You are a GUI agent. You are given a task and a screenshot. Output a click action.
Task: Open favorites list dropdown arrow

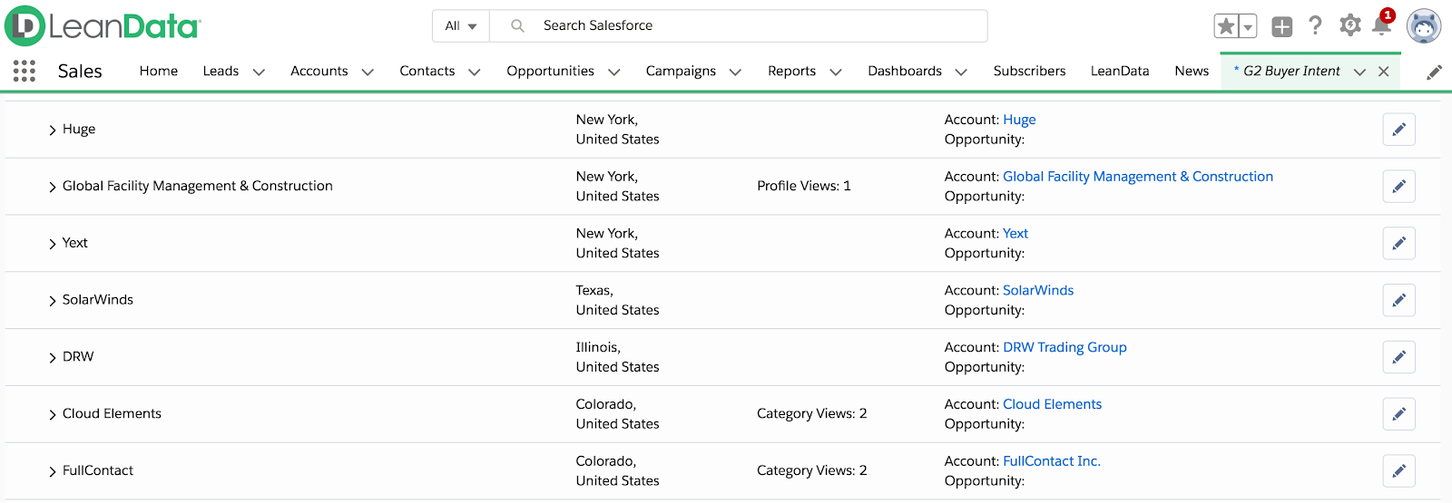(x=1248, y=26)
